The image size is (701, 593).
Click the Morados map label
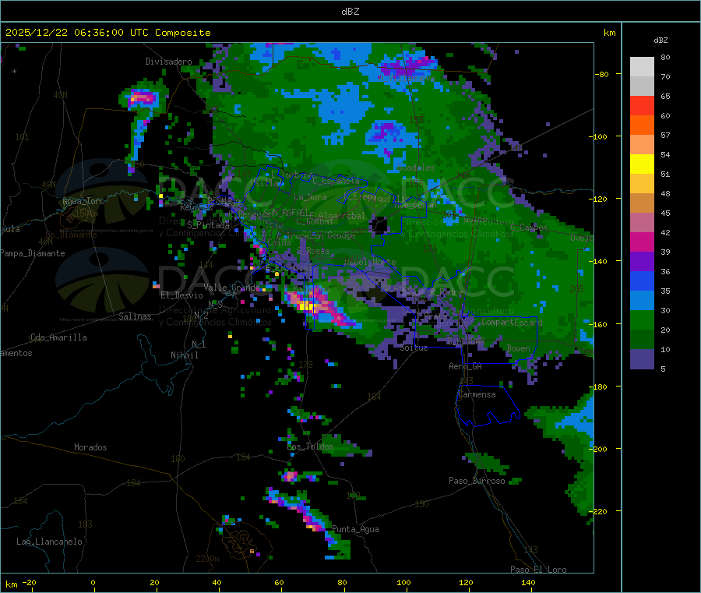click(90, 447)
